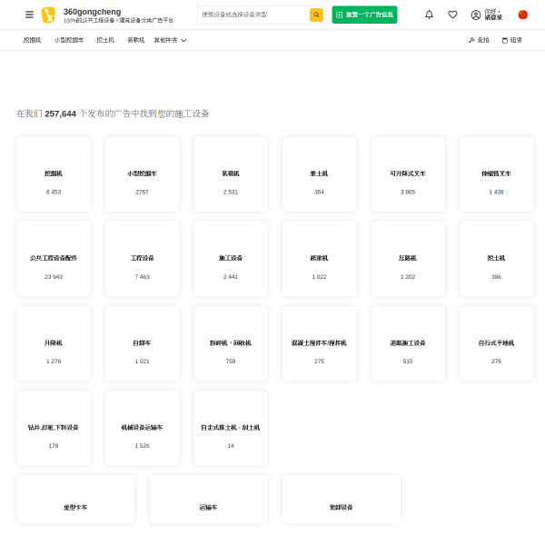Open the 挖土机 card showing 386 ads
The image size is (545, 545).
pyautogui.click(x=496, y=259)
